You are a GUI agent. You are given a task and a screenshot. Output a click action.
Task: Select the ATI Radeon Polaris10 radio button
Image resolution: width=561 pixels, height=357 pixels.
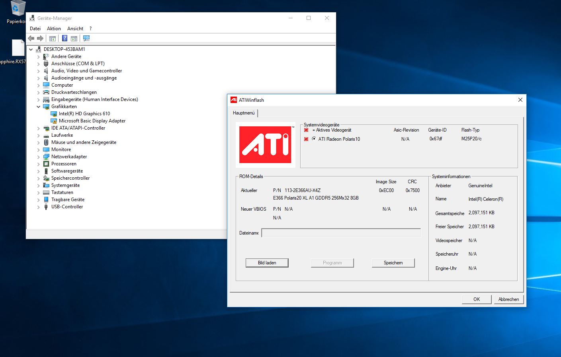[x=314, y=139]
